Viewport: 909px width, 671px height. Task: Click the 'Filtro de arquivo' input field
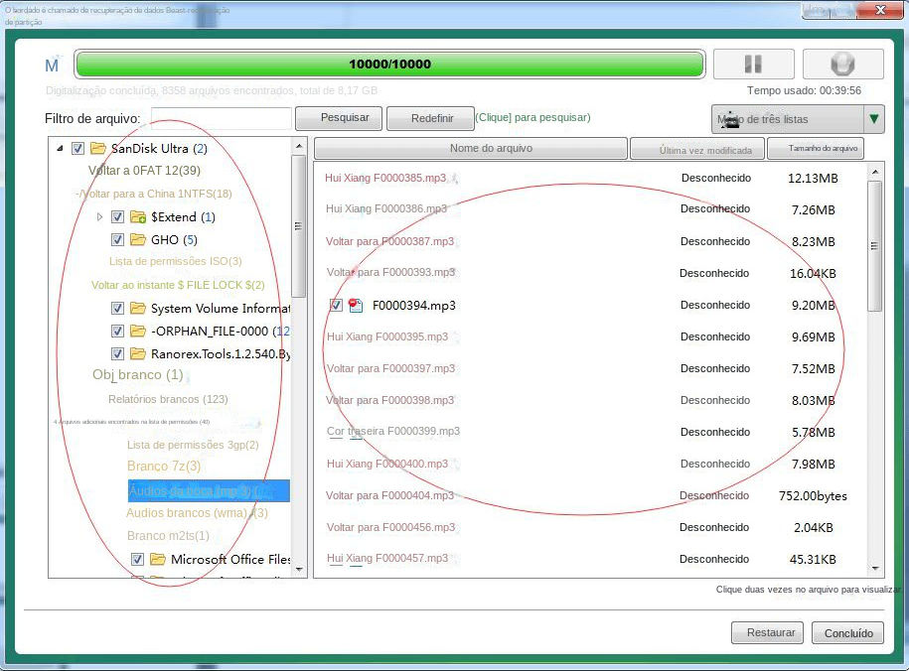pos(224,117)
